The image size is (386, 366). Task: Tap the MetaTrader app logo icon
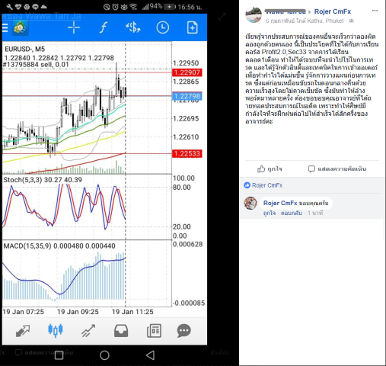pos(21,27)
